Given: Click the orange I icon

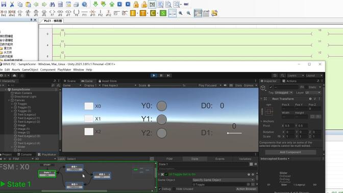Looking at the screenshot, I should point(133,13).
